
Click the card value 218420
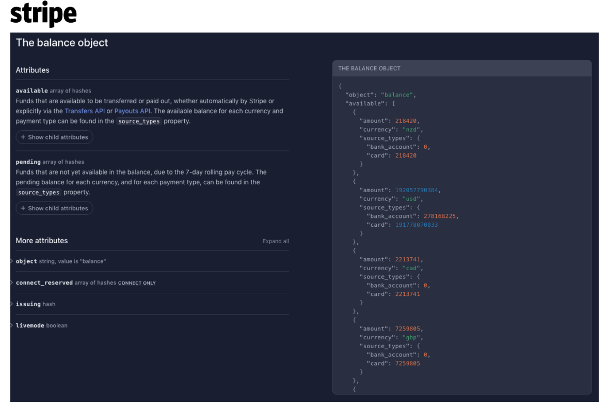click(x=406, y=155)
